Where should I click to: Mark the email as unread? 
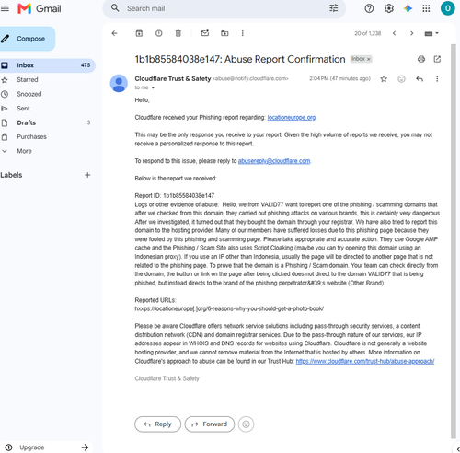click(205, 33)
